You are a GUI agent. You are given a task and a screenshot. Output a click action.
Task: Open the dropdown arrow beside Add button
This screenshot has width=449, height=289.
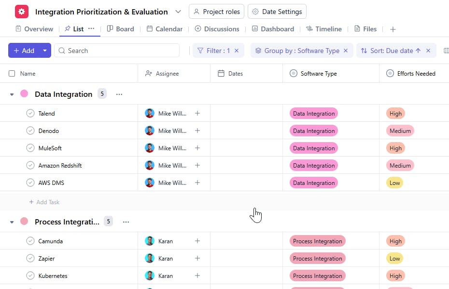45,51
